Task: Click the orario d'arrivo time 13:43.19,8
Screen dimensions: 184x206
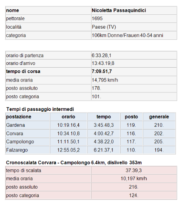Action: pyautogui.click(x=103, y=63)
